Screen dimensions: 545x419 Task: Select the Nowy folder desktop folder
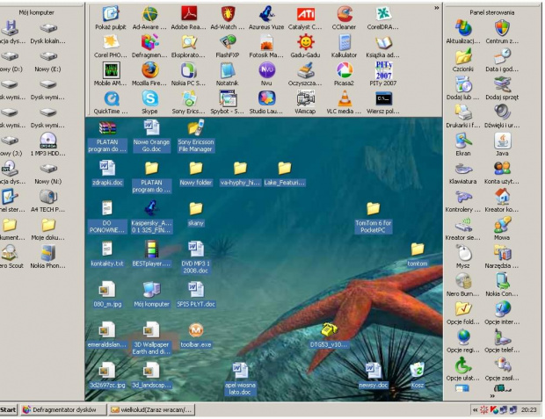click(196, 173)
